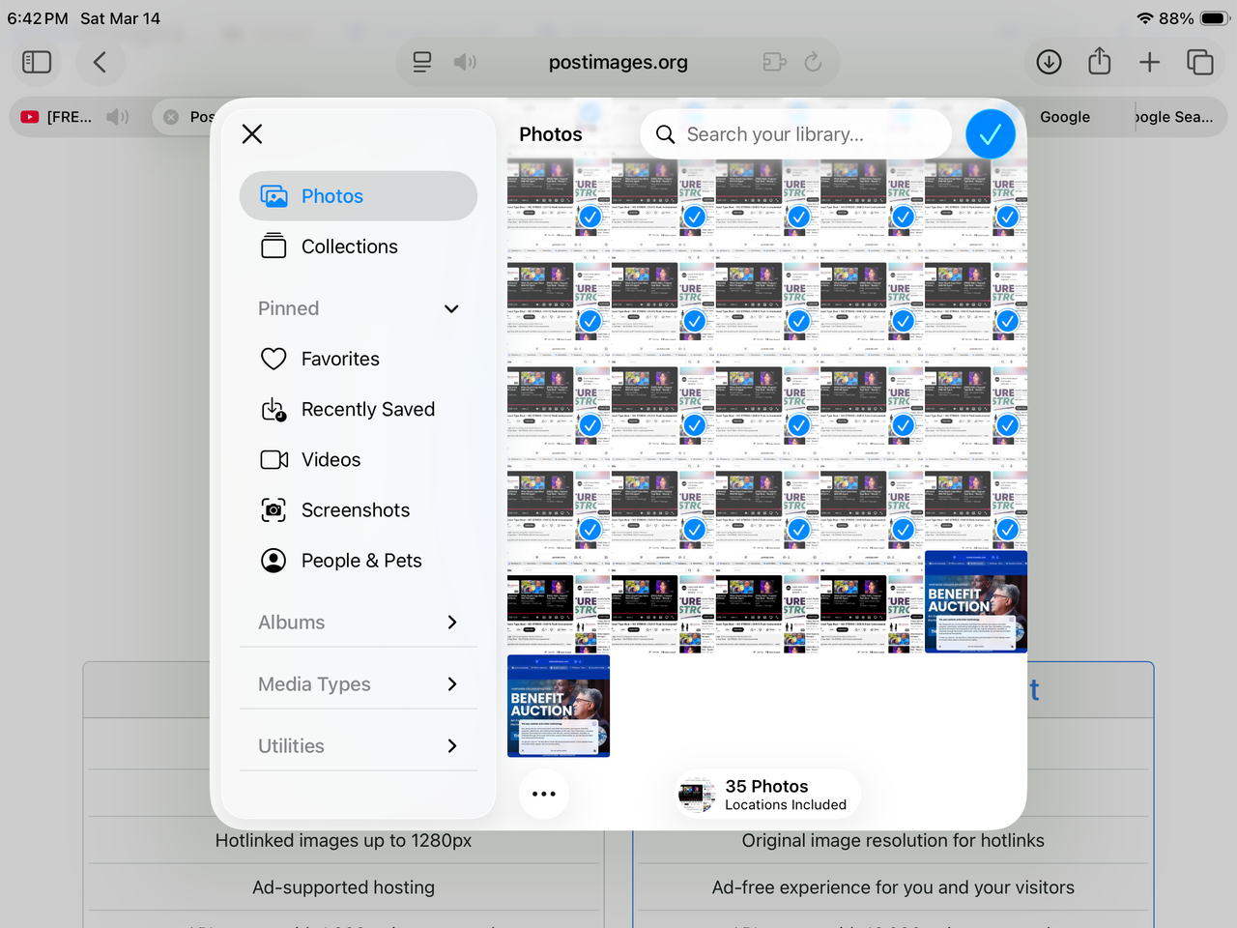Open Favorites album
1237x928 pixels.
pos(359,359)
